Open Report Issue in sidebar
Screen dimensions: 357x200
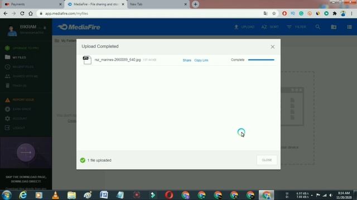20,100
